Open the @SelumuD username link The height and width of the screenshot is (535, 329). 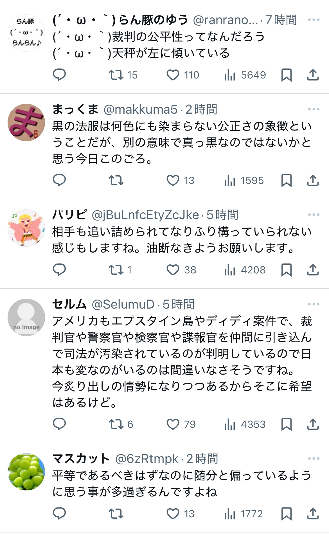(123, 304)
